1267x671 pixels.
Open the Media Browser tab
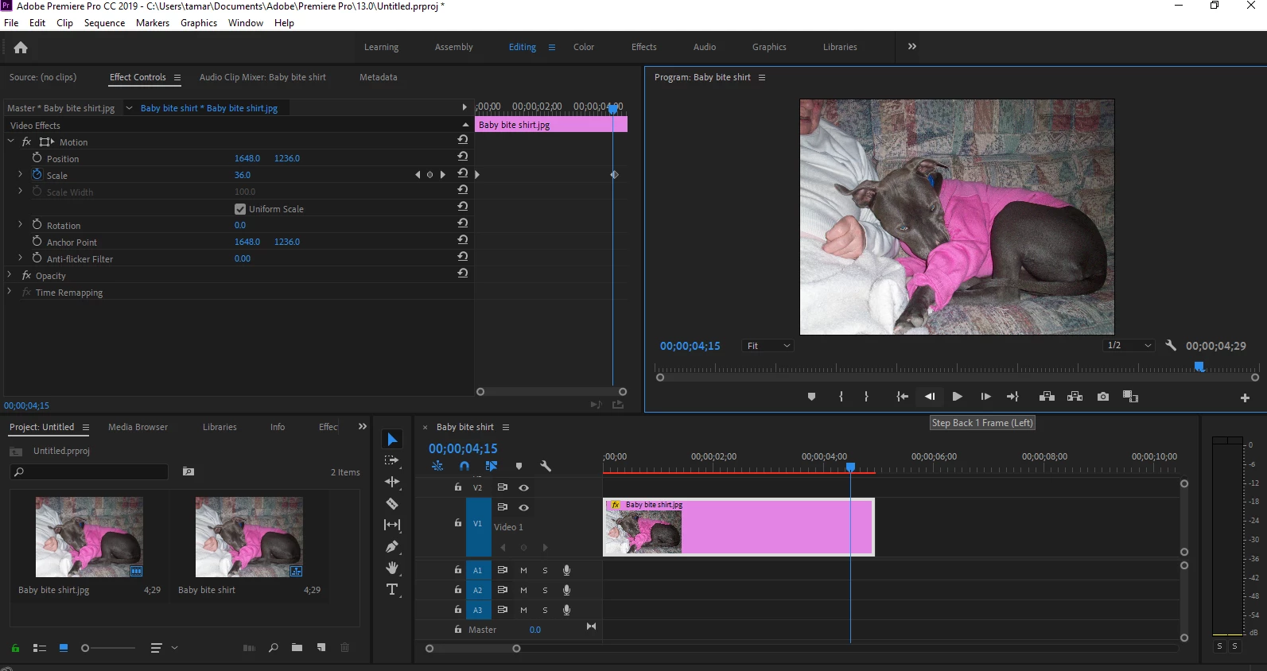pyautogui.click(x=138, y=427)
